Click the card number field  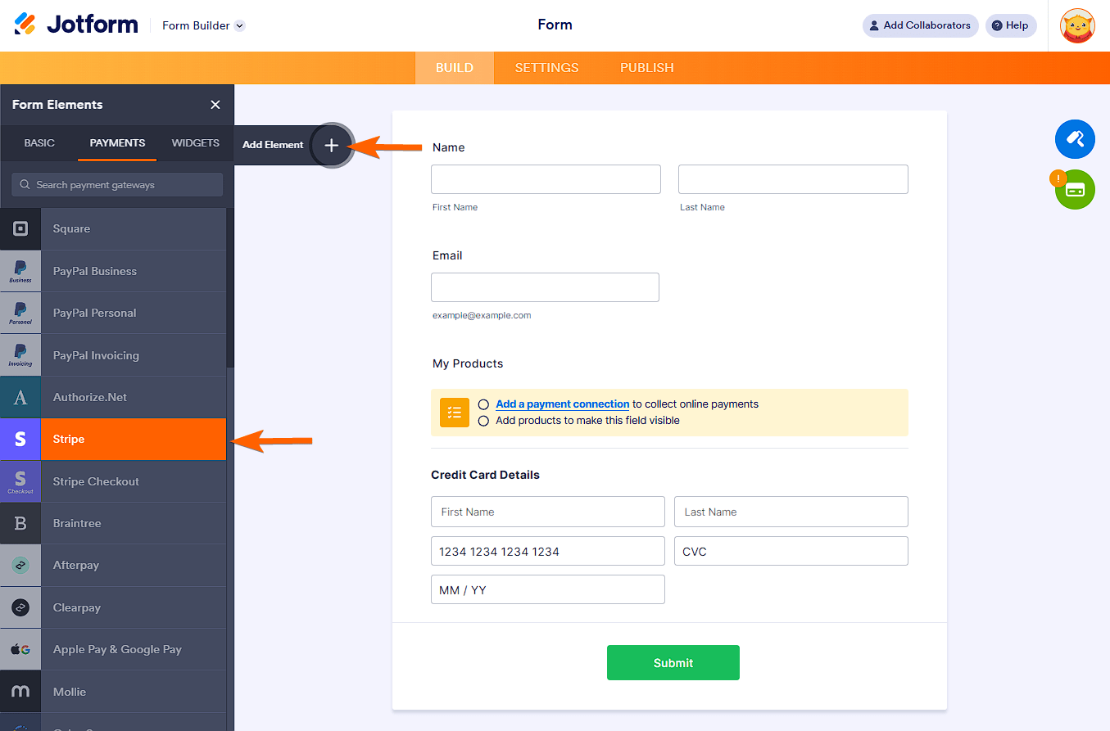click(x=548, y=551)
